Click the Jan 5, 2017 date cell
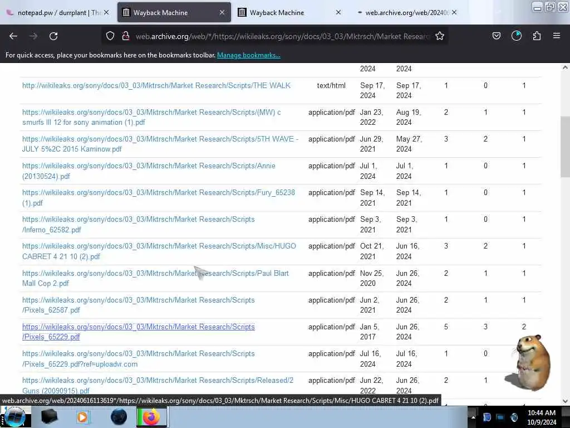570x428 pixels. click(370, 332)
